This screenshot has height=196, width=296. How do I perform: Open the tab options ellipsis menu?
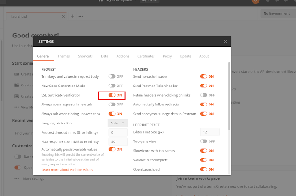(x=80, y=16)
